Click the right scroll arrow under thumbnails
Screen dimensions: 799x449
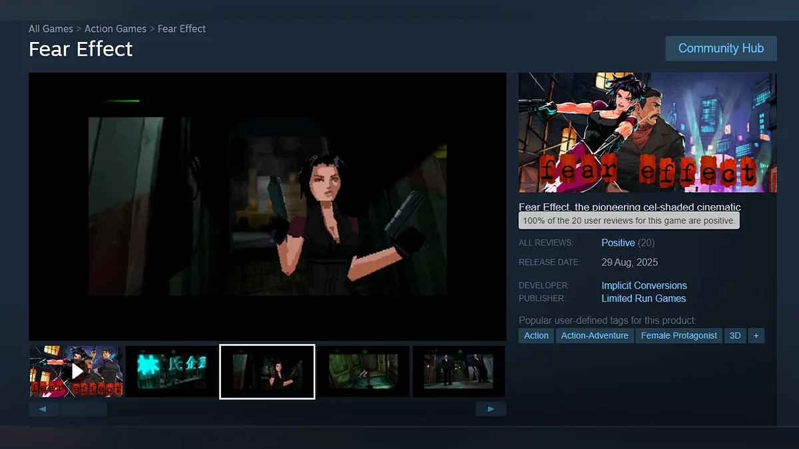coord(491,409)
